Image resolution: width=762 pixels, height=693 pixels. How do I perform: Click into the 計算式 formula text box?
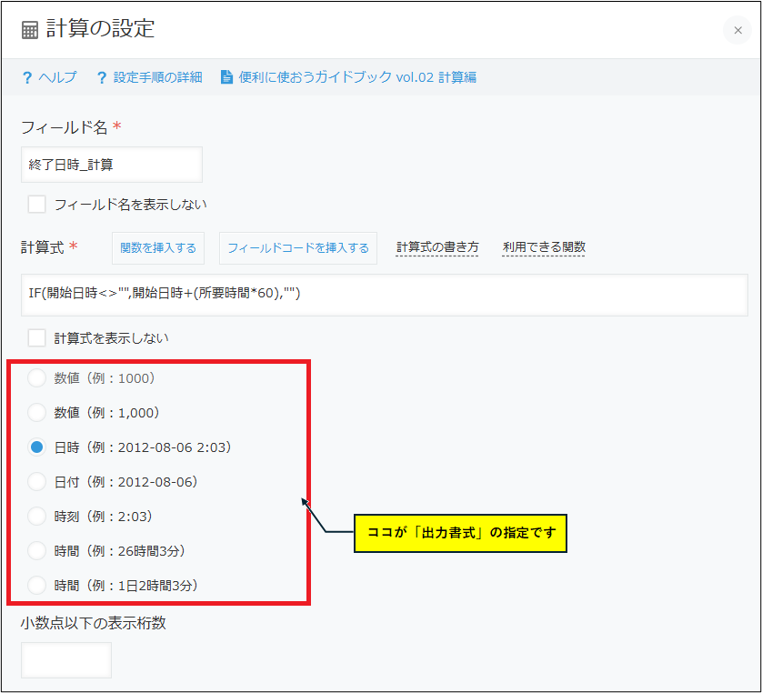point(384,295)
